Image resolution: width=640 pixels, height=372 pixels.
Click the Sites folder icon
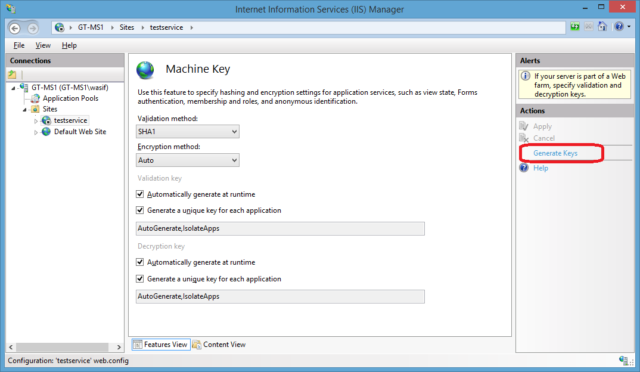click(36, 109)
